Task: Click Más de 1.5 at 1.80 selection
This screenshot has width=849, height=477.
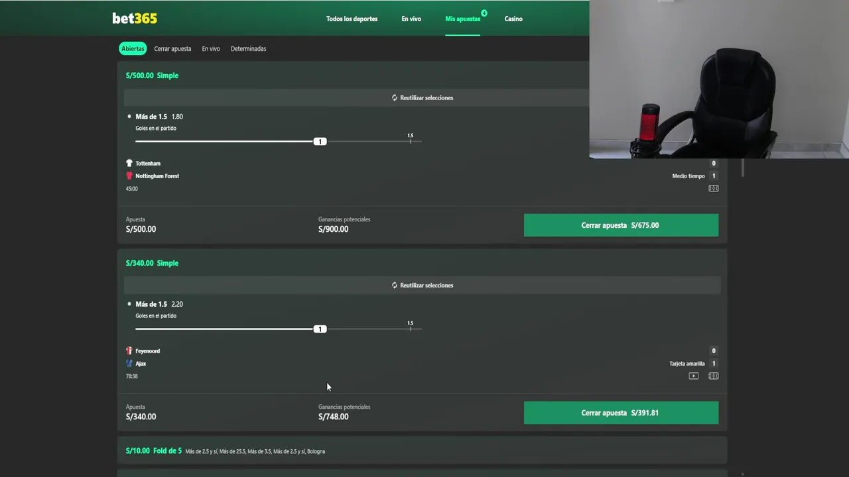Action: (x=159, y=117)
